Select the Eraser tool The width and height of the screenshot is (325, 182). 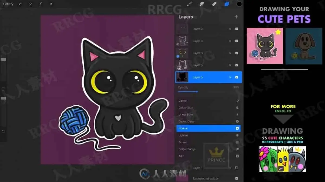click(x=214, y=4)
